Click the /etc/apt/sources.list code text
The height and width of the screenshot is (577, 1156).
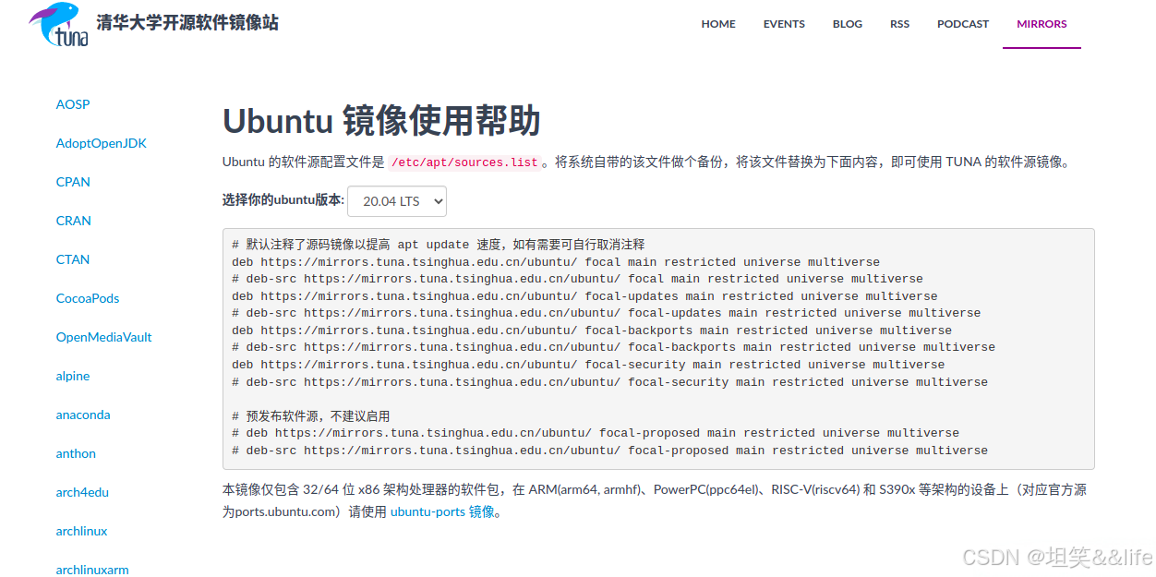[x=464, y=162]
